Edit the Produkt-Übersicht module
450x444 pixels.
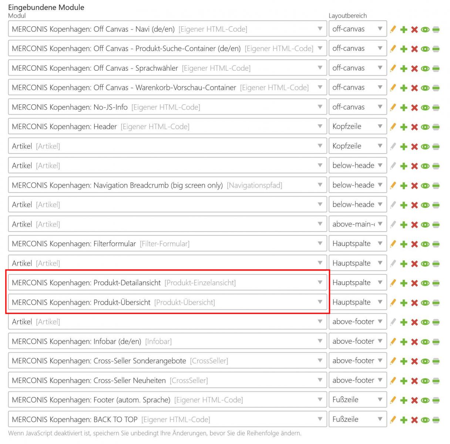pyautogui.click(x=393, y=303)
